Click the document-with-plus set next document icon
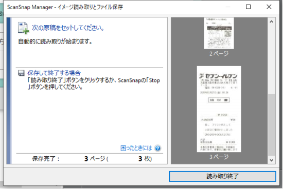Viewport: 283px width, 189px height. pyautogui.click(x=23, y=28)
